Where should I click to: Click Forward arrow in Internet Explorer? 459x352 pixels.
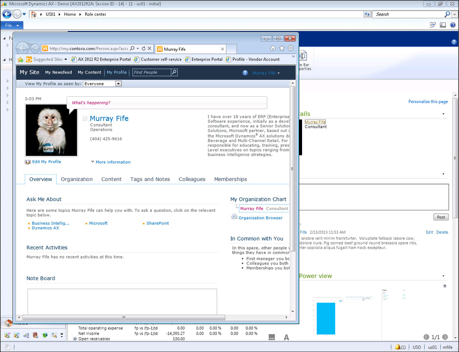pos(35,48)
